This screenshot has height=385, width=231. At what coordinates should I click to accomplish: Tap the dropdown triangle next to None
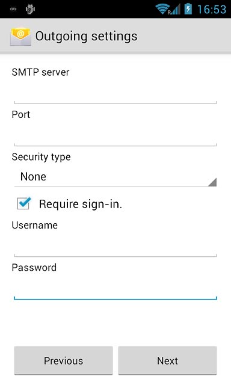212,182
